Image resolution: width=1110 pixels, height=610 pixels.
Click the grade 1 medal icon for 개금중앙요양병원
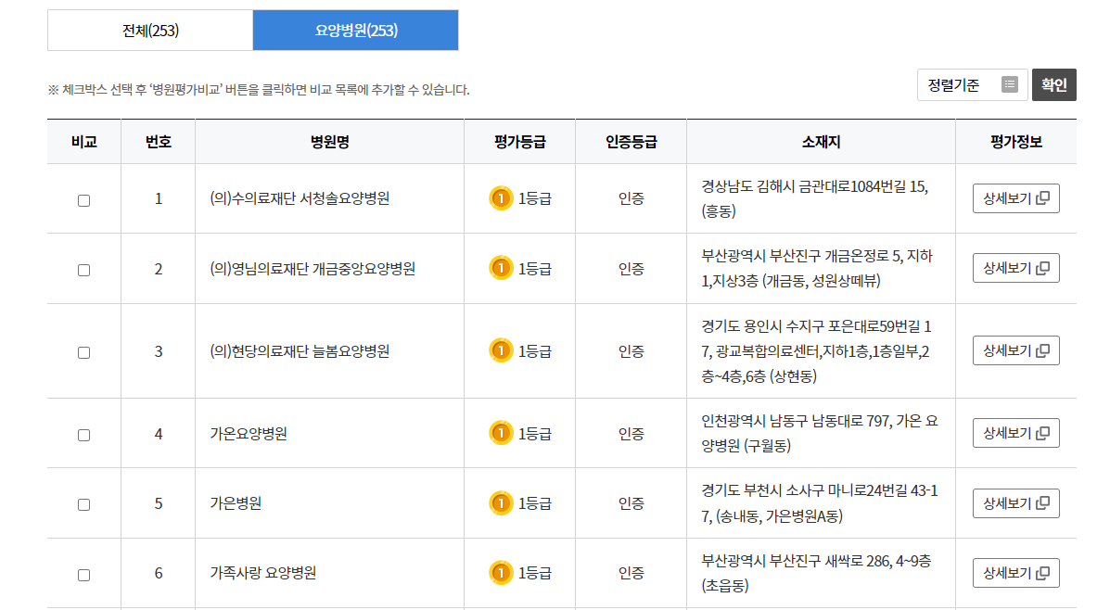coord(501,268)
